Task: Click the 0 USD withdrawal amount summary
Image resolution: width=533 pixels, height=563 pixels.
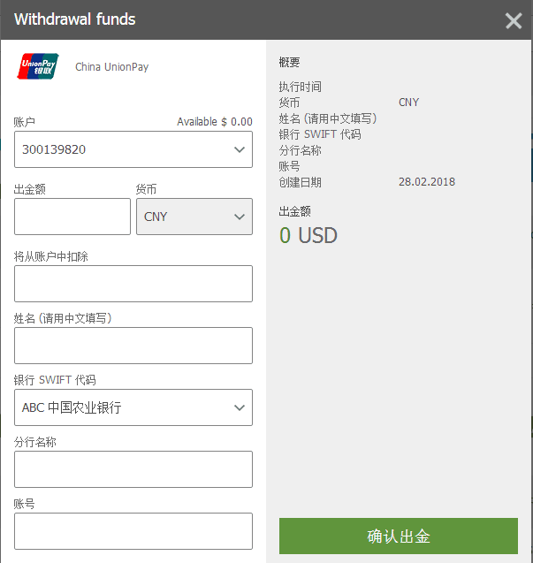Action: click(x=308, y=236)
